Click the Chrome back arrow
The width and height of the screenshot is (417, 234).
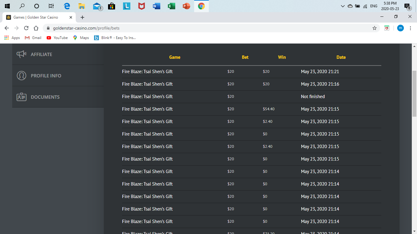click(7, 28)
